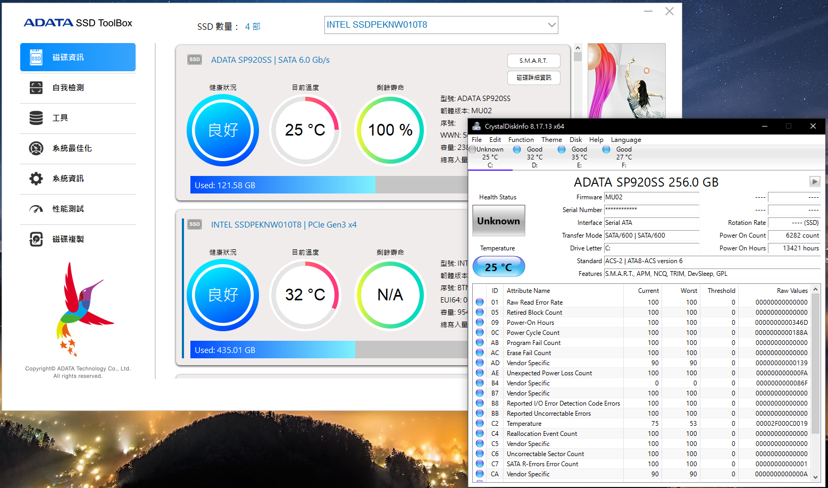Open File menu in CrystalDiskInfo
This screenshot has height=488, width=828.
[476, 140]
